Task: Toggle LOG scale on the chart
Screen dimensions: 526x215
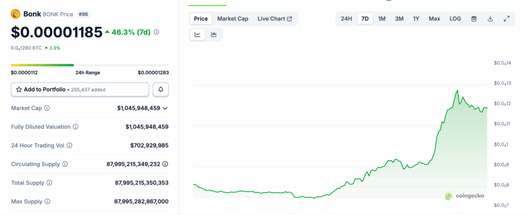Action: [x=455, y=19]
